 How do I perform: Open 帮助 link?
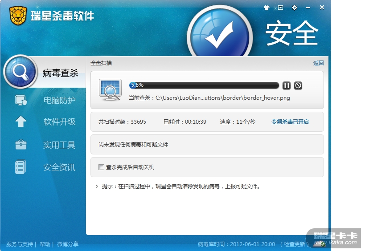point(45,244)
